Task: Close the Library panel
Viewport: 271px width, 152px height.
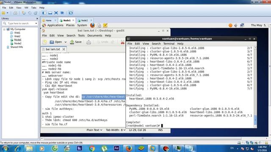Action: [37, 19]
